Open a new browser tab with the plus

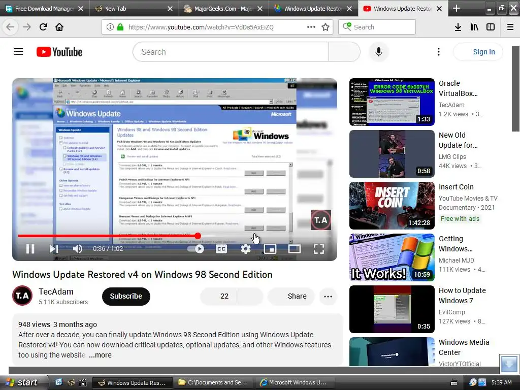[x=457, y=8]
